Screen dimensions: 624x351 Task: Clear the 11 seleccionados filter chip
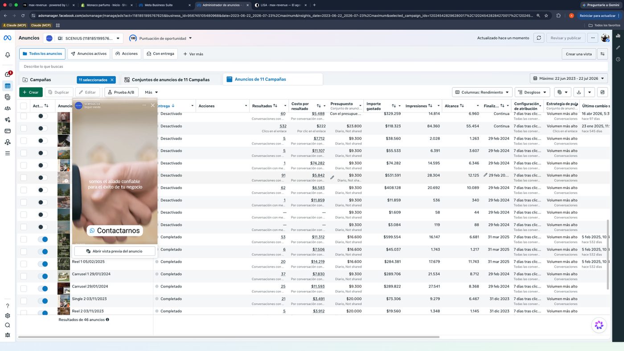pos(112,80)
